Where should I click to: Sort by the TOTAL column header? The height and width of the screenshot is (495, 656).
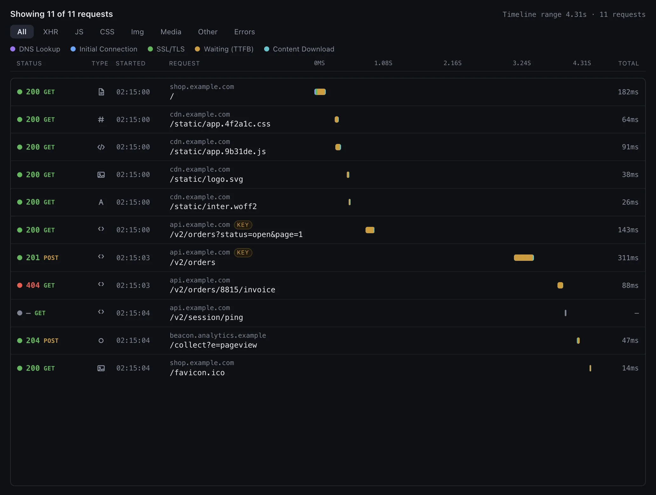[x=628, y=63]
